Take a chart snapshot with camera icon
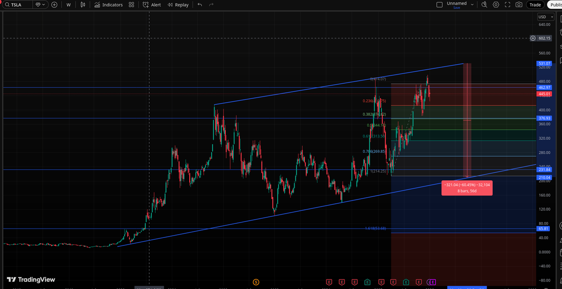This screenshot has width=562, height=289. (x=518, y=5)
